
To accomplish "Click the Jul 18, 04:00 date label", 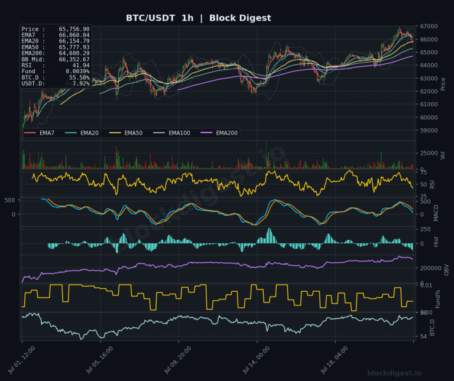I will click(x=335, y=360).
